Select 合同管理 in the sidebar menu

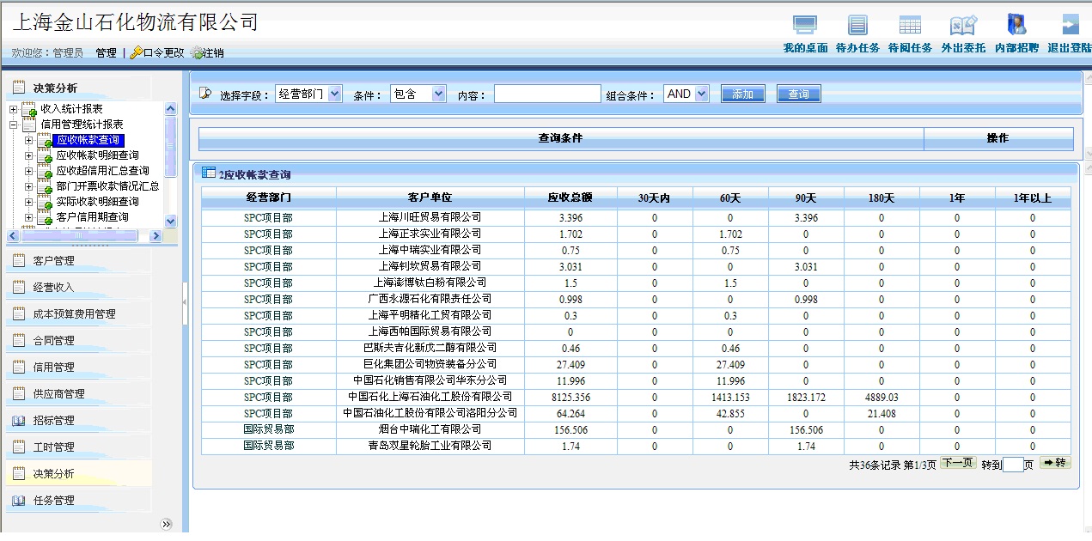pyautogui.click(x=53, y=341)
